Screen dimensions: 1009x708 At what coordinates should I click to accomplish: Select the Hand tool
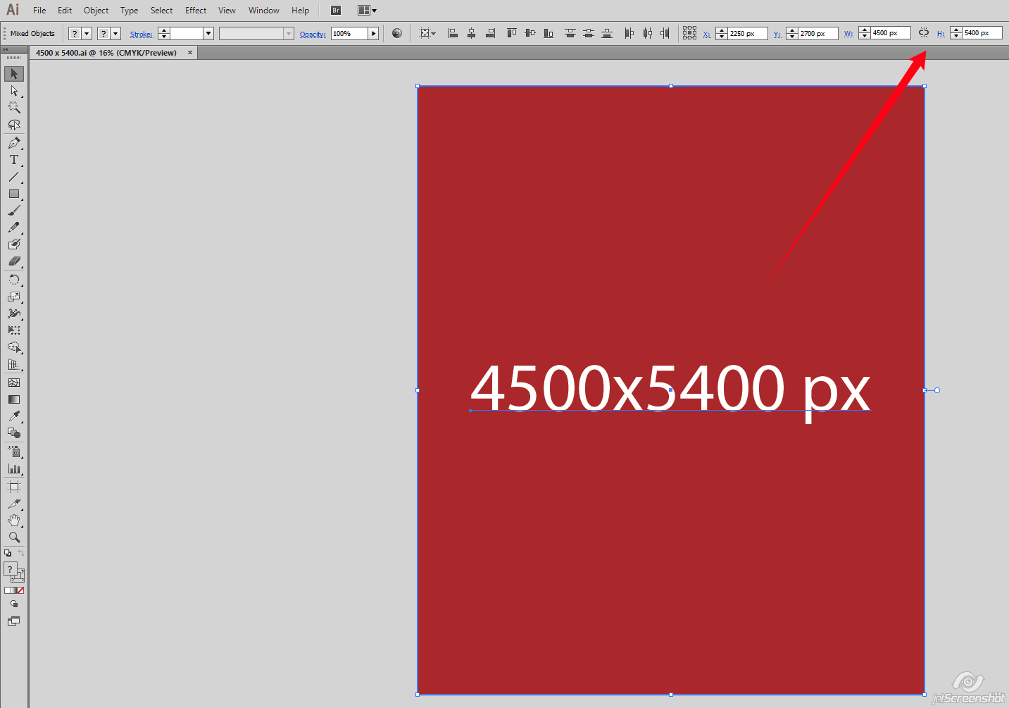14,521
